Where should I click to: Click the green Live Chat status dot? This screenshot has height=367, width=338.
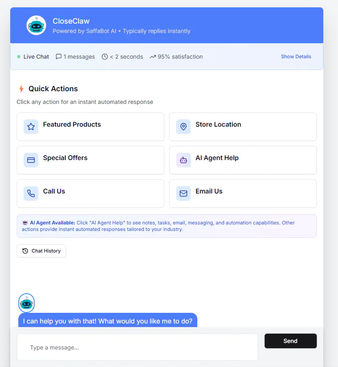pos(19,57)
